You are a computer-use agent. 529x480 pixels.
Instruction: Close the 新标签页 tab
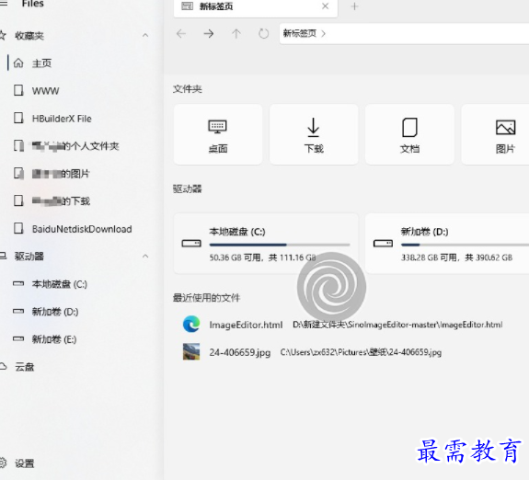coord(326,6)
